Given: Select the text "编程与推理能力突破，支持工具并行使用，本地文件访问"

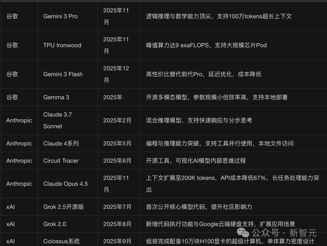Looking at the screenshot, I should (x=220, y=143).
